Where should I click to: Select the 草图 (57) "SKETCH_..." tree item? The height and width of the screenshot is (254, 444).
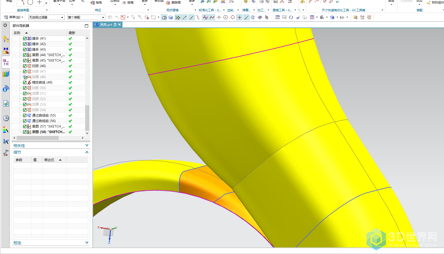click(48, 126)
